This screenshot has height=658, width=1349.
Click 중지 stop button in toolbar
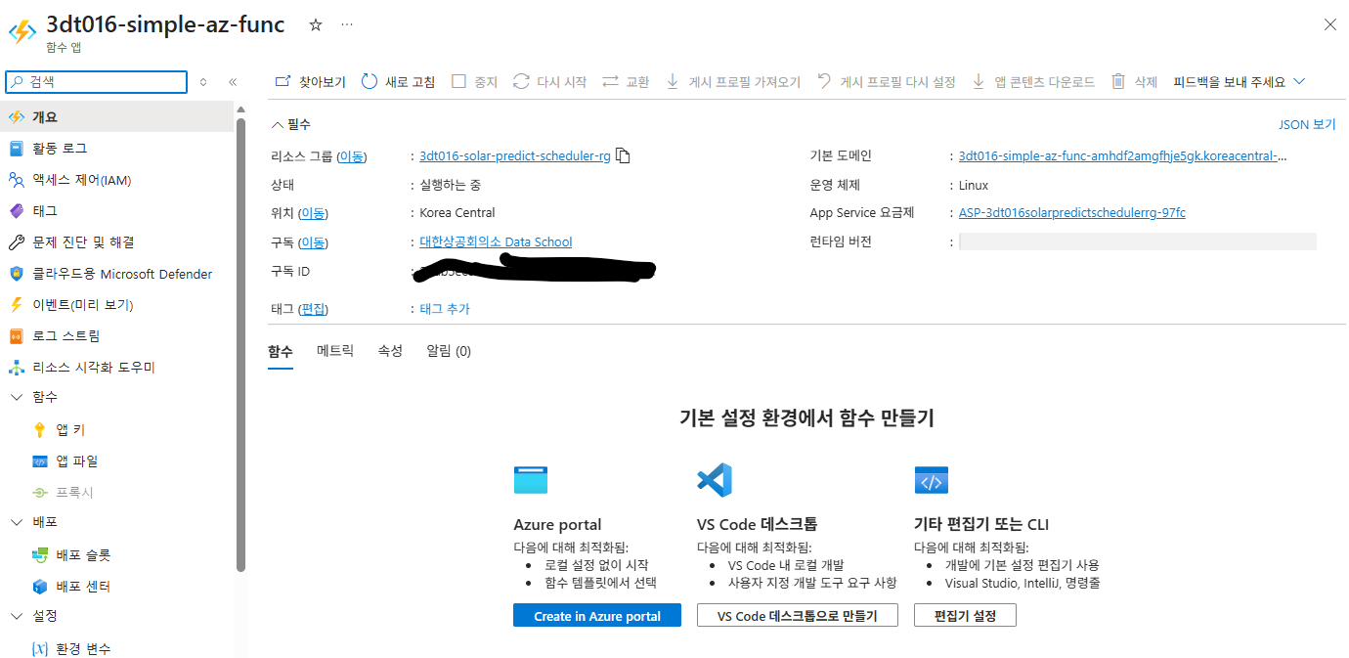(x=475, y=82)
